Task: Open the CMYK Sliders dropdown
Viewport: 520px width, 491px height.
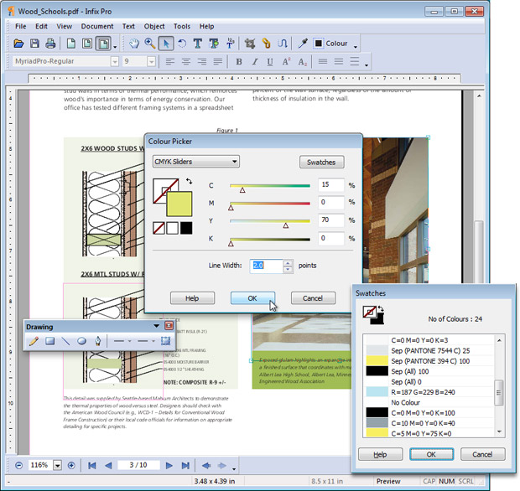Action: click(x=195, y=162)
